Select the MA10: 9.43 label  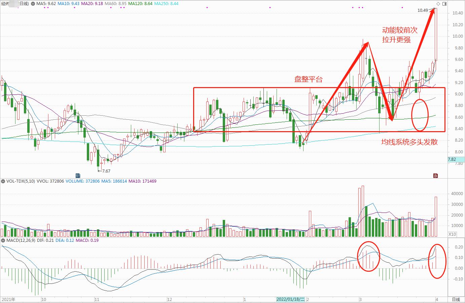[69, 4]
